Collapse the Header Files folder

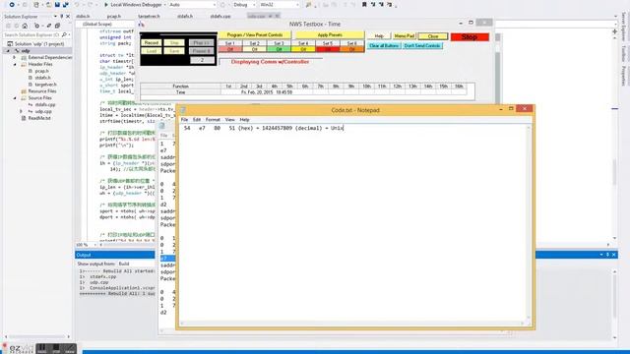(15, 64)
